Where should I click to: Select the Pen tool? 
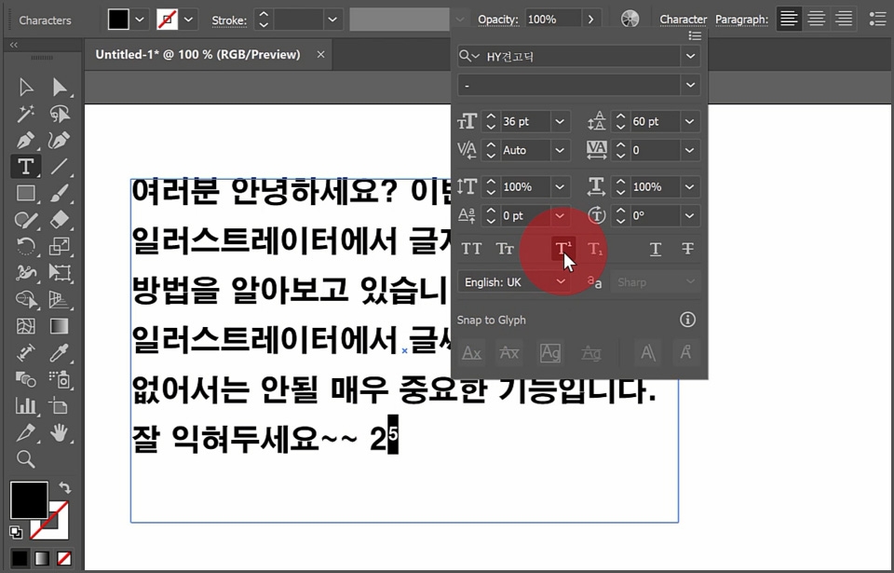(x=26, y=140)
